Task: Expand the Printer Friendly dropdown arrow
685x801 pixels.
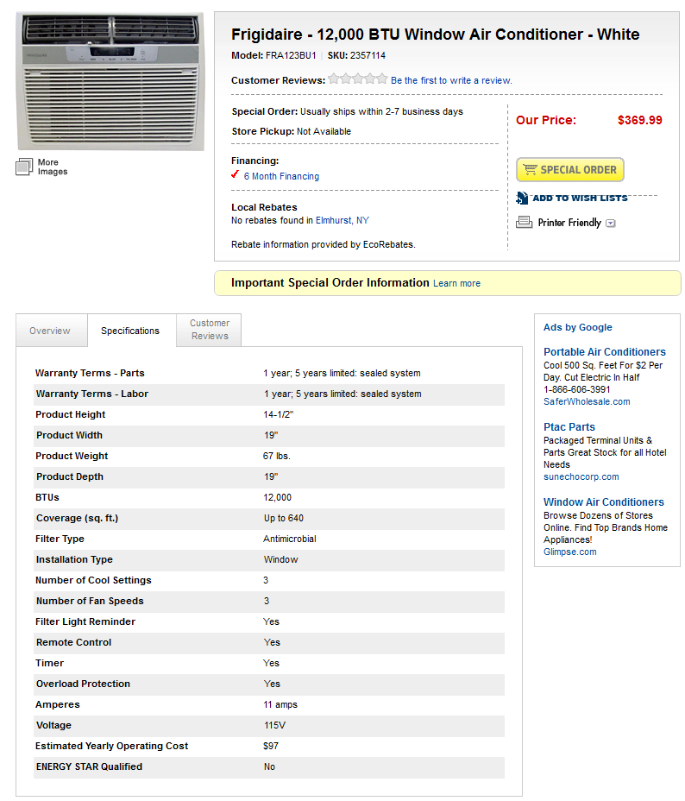Action: (x=611, y=224)
